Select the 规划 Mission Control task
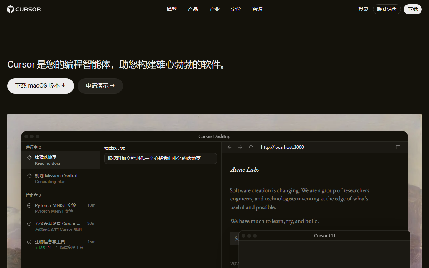The width and height of the screenshot is (429, 268). (x=61, y=178)
